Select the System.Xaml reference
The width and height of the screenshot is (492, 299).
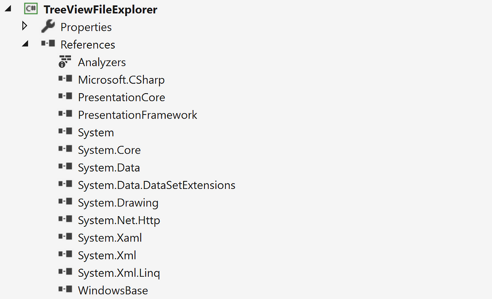pos(110,238)
